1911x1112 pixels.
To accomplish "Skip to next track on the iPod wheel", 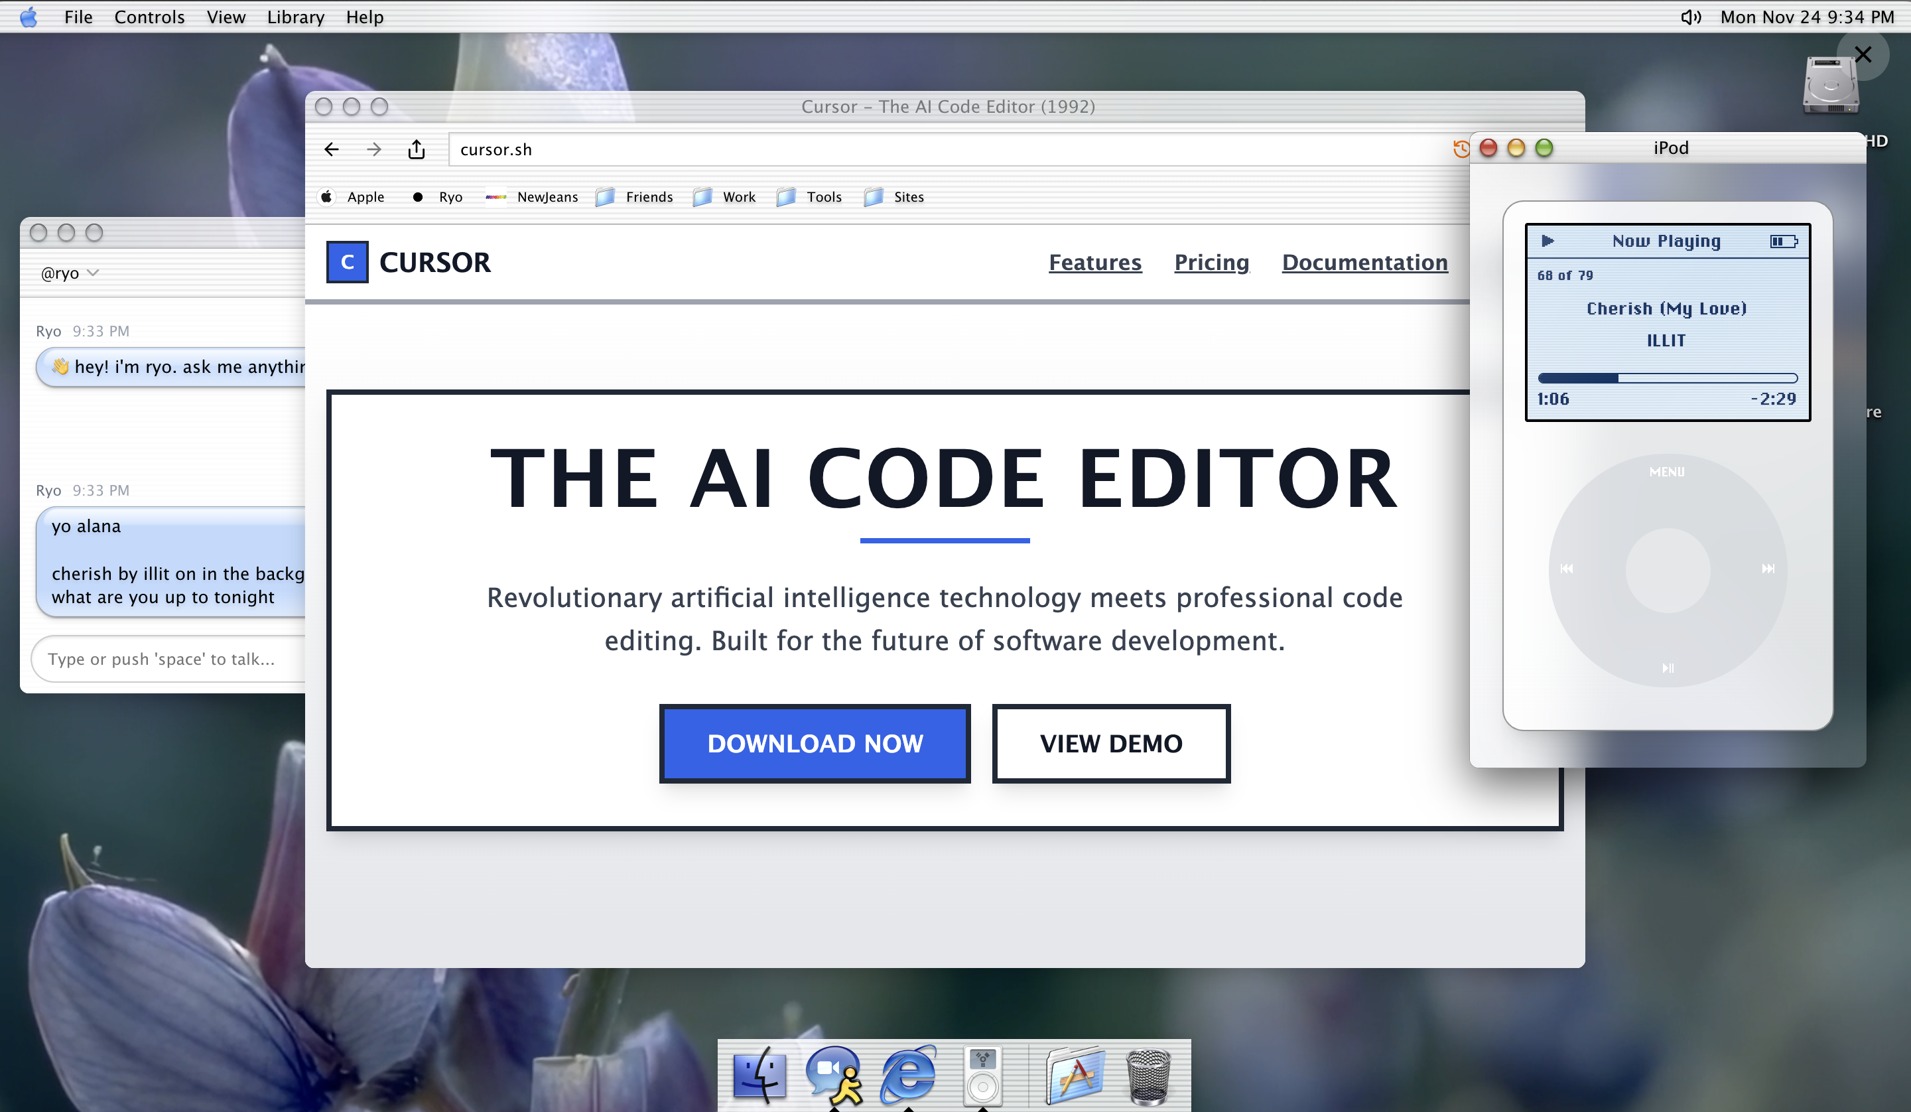I will pos(1768,569).
